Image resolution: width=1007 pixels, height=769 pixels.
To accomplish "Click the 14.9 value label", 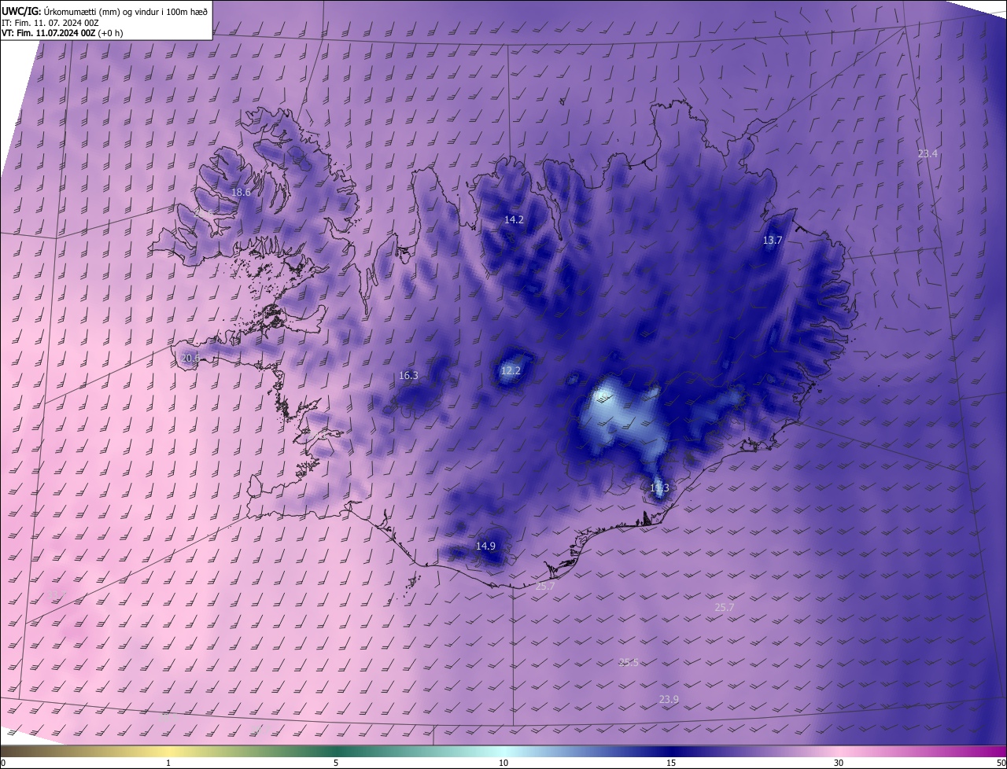I will tap(485, 546).
